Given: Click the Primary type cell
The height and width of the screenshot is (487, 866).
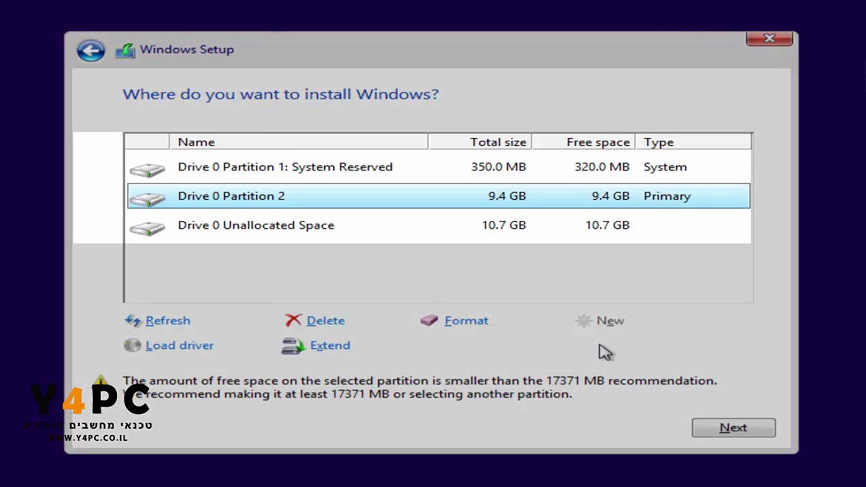Looking at the screenshot, I should point(667,196).
